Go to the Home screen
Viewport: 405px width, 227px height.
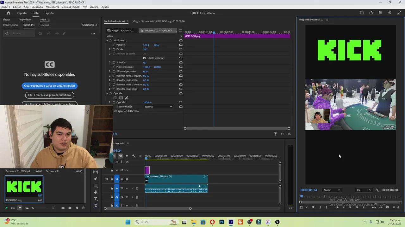[x=8, y=13]
